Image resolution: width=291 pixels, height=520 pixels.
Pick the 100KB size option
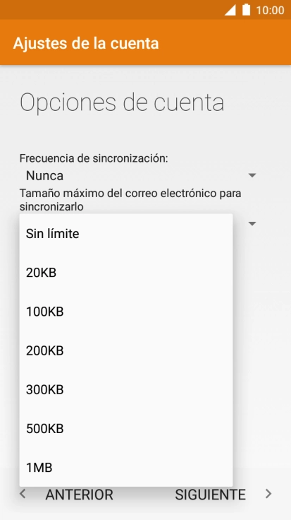point(126,312)
